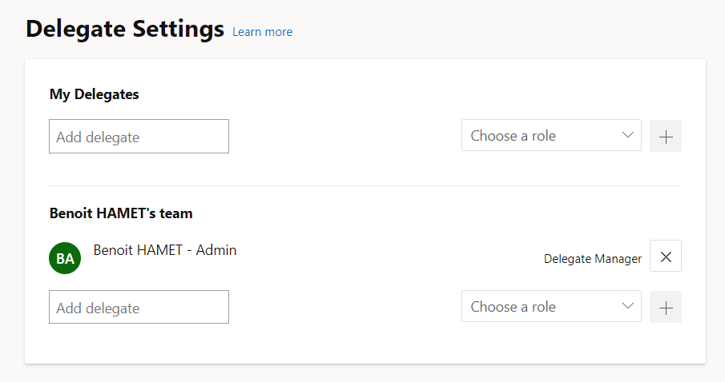Click the green BA avatar icon

[x=65, y=258]
